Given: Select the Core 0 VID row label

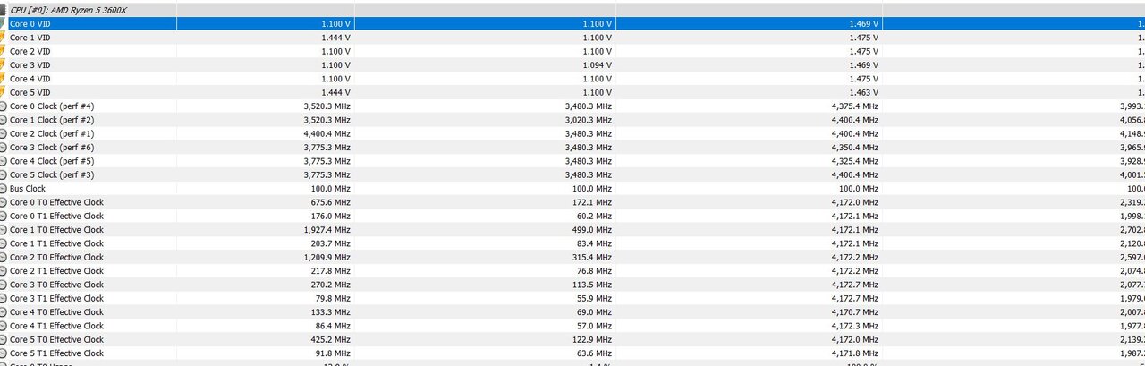Looking at the screenshot, I should tap(30, 24).
